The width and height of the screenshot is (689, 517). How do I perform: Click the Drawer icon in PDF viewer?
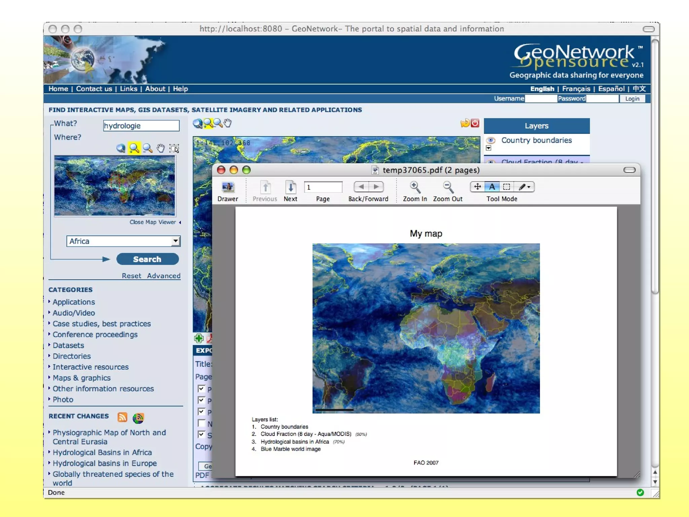click(x=228, y=187)
